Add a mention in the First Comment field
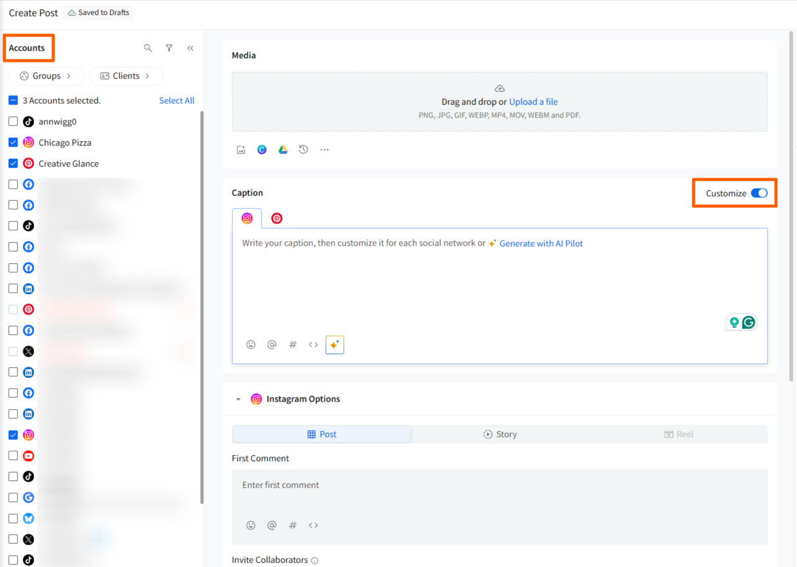 (272, 525)
